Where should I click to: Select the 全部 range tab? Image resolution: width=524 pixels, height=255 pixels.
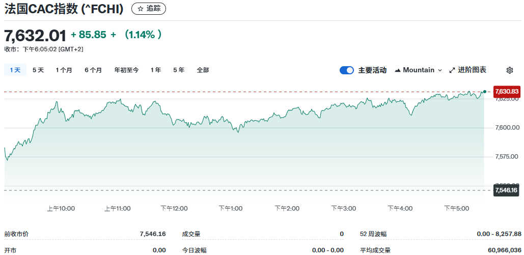click(203, 70)
